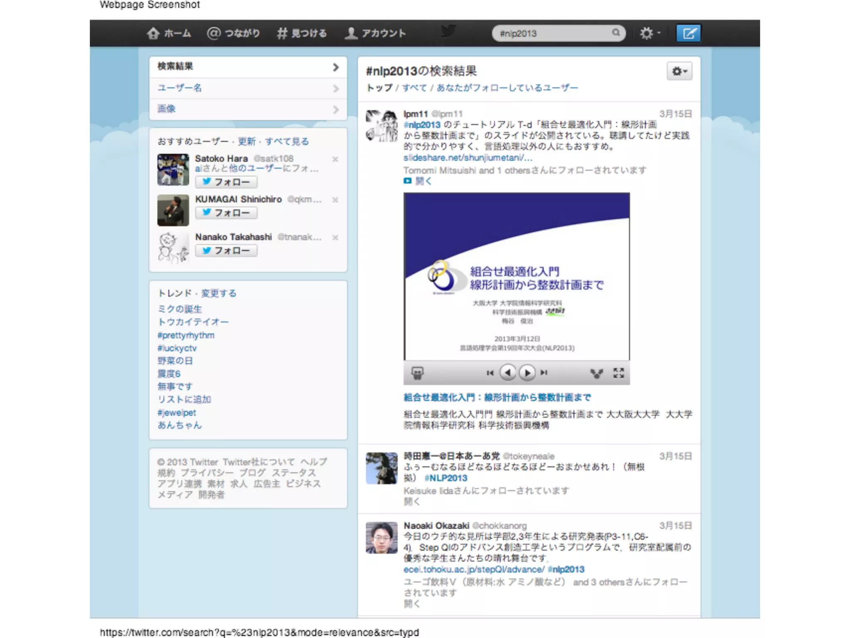Click the share icon in slide player

(x=597, y=373)
